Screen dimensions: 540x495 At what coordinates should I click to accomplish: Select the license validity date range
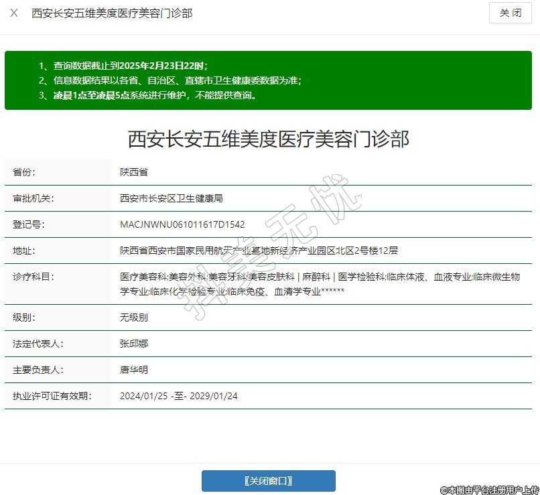pyautogui.click(x=178, y=396)
